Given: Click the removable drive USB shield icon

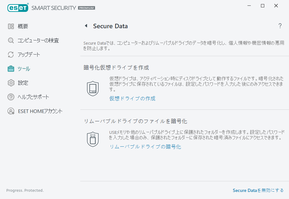Looking at the screenshot, I should click(x=93, y=139).
